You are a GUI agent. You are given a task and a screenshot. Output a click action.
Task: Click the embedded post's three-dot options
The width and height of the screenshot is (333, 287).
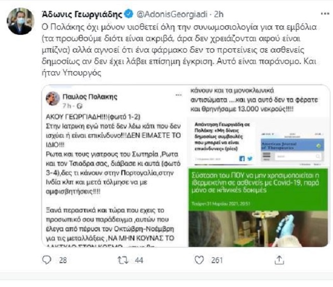coord(178,95)
